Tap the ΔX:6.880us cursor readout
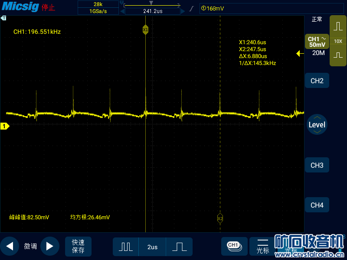 tap(253, 56)
